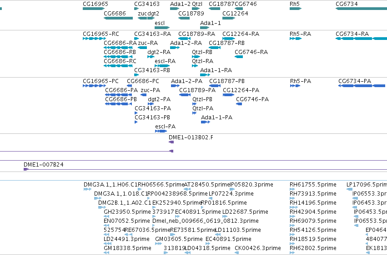Select the escl gene bar
Screen dimensions: 387x255
pyautogui.click(x=162, y=28)
